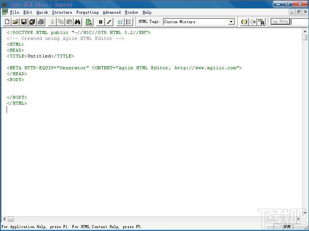
Task: Click the question mark in brackets icon
Action: 244,22
